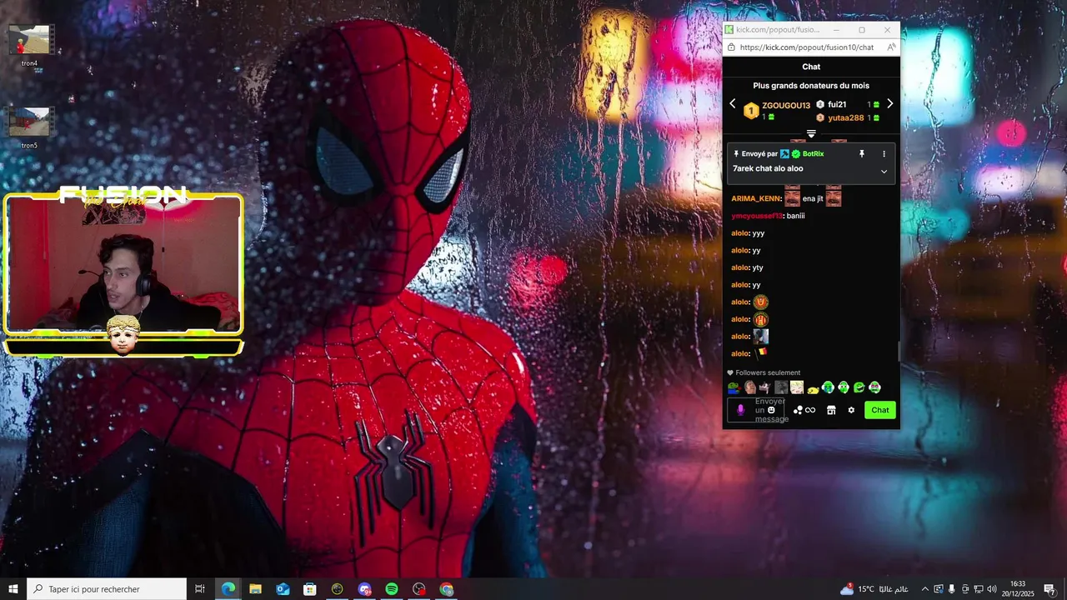Open chat settings gear icon
The image size is (1067, 600).
pyautogui.click(x=851, y=410)
